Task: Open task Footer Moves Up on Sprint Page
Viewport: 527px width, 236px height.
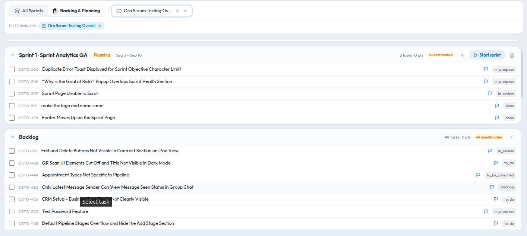Action: pos(78,118)
